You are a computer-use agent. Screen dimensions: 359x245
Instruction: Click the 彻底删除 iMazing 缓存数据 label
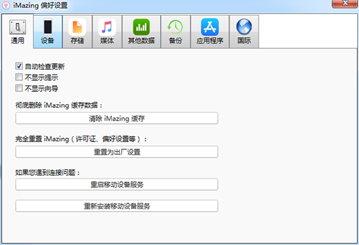[59, 106]
